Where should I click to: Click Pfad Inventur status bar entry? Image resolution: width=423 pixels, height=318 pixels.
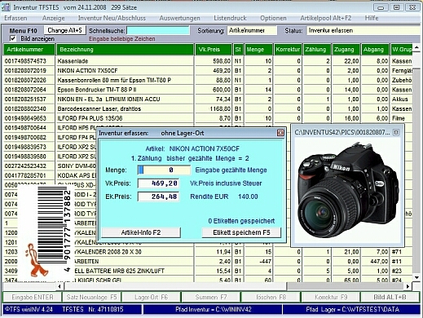213,309
